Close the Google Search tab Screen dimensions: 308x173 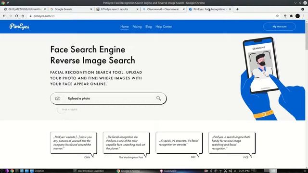point(91,9)
